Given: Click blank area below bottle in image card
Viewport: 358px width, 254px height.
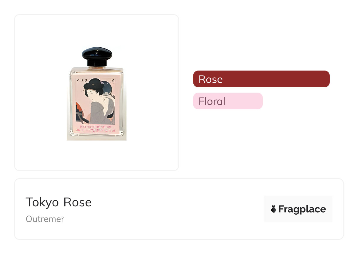Looking at the screenshot, I should point(97,156).
